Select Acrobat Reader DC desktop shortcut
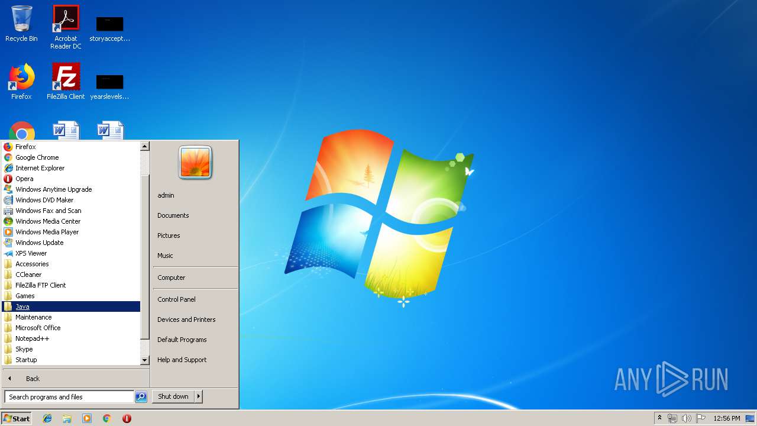Viewport: 757px width, 426px height. (66, 27)
